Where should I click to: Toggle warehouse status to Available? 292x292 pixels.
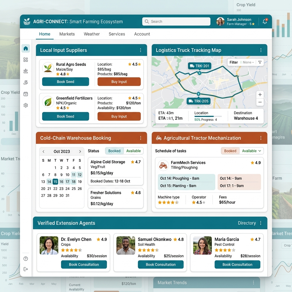tap(133, 151)
